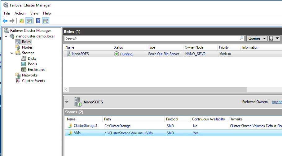282x156 pixels.
Task: Click the Enclosures tree icon
Action: point(24,70)
